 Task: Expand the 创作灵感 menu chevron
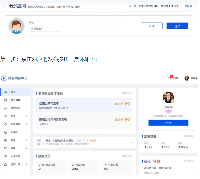point(27,124)
